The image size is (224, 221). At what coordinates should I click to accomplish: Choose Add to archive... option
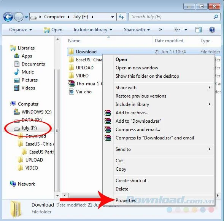pyautogui.click(x=132, y=113)
